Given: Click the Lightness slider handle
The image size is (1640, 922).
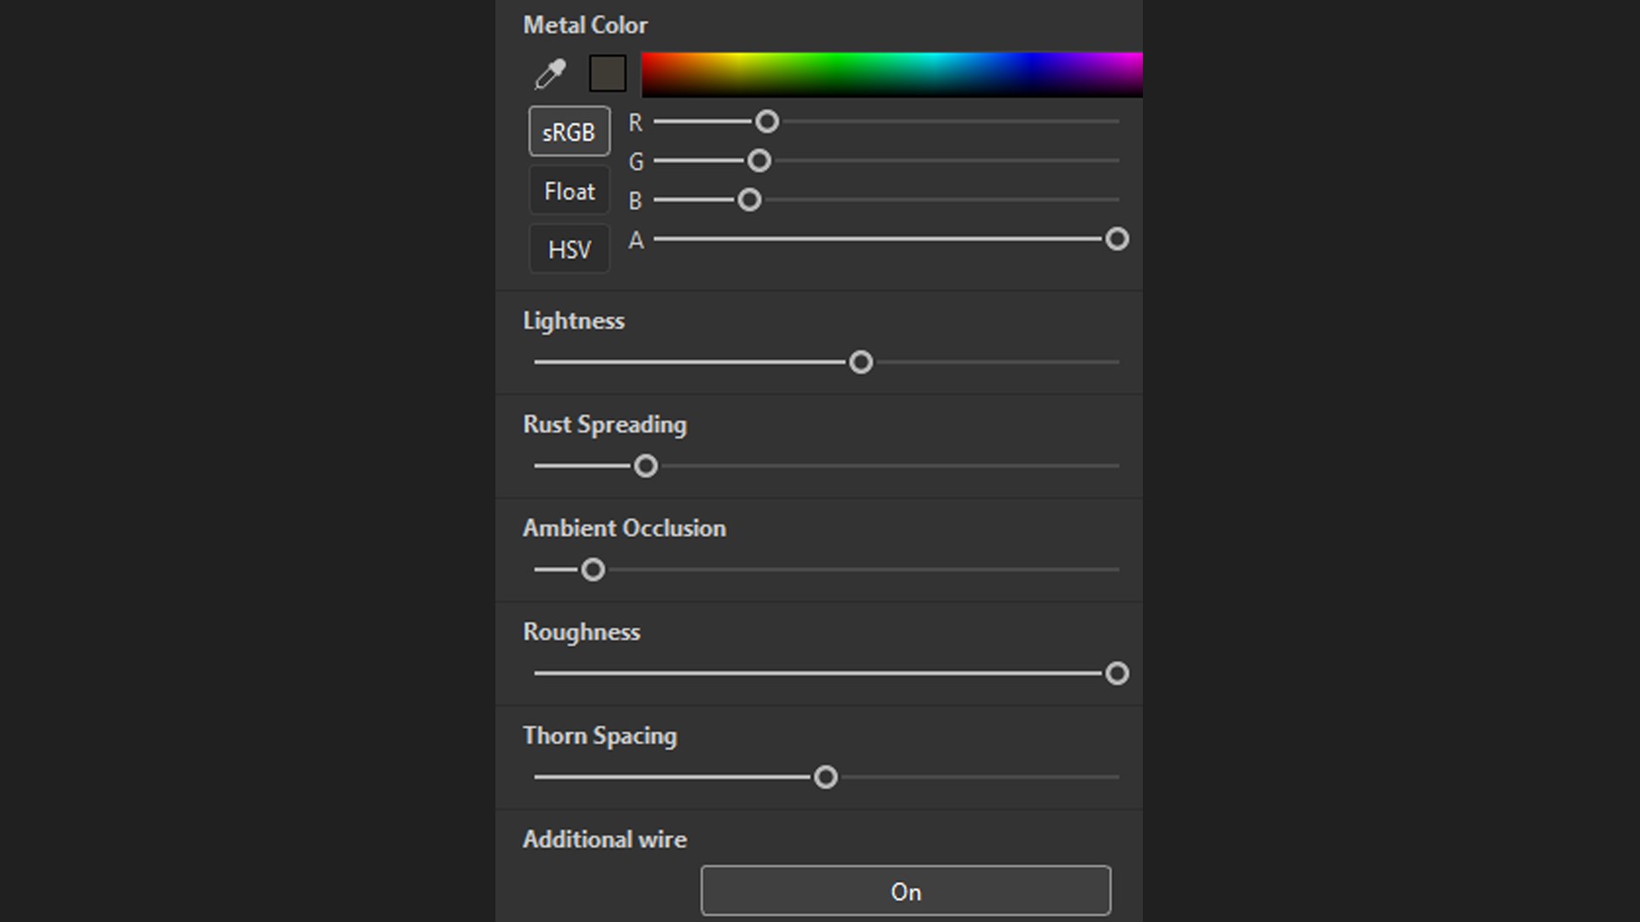Looking at the screenshot, I should 860,362.
